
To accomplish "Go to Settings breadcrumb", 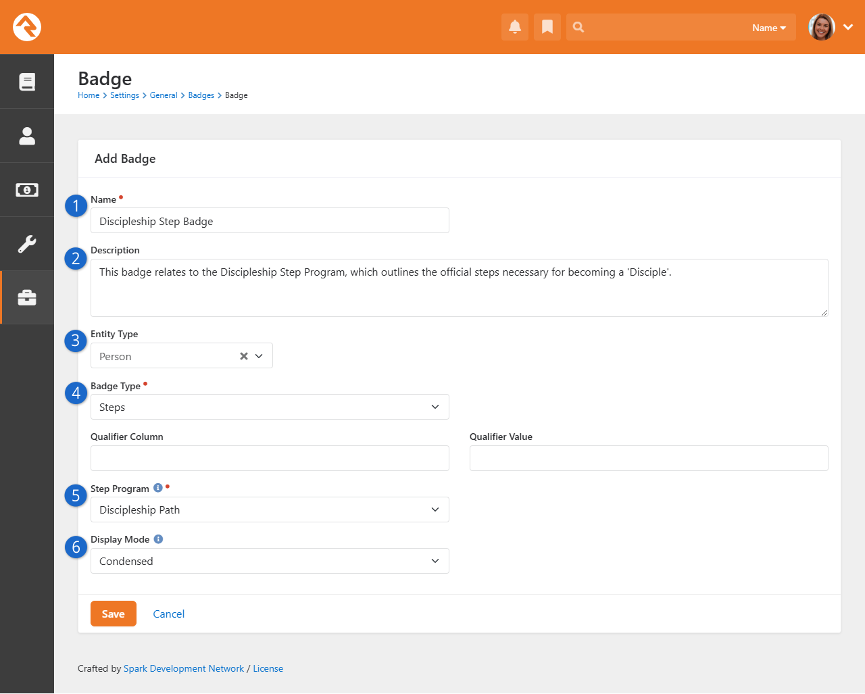I will pyautogui.click(x=124, y=95).
